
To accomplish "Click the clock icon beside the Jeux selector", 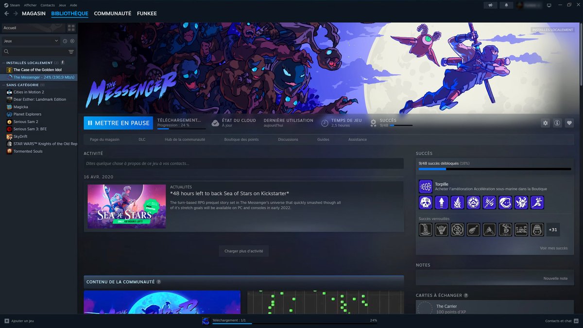I will point(65,41).
